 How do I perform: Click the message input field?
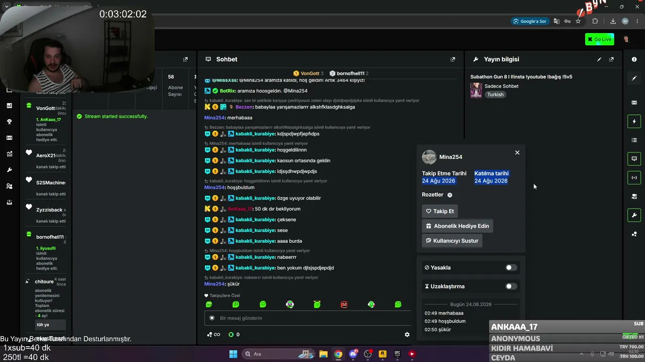[307, 318]
